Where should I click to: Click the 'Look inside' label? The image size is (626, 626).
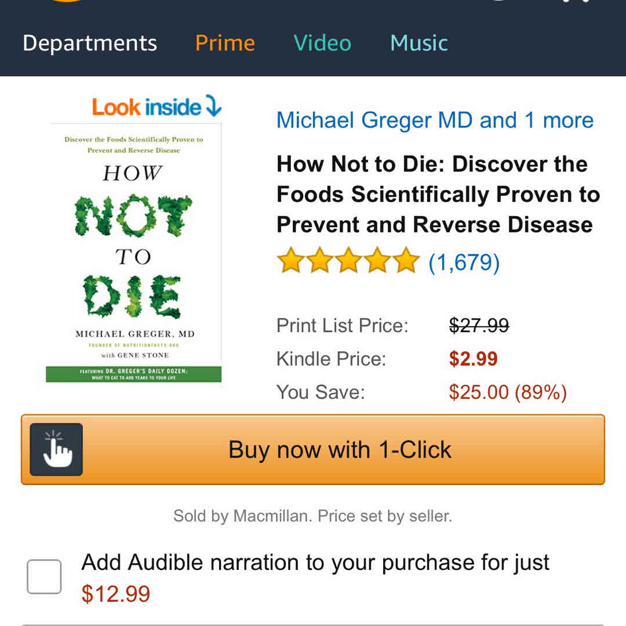pyautogui.click(x=146, y=107)
